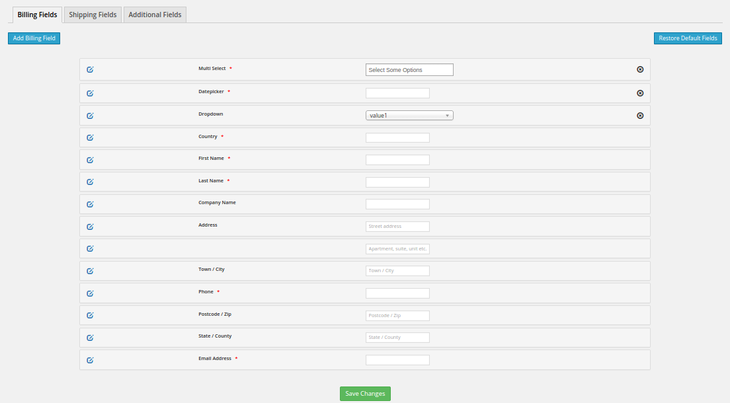The height and width of the screenshot is (403, 730).
Task: Edit the First Name field settings
Action: pos(90,160)
